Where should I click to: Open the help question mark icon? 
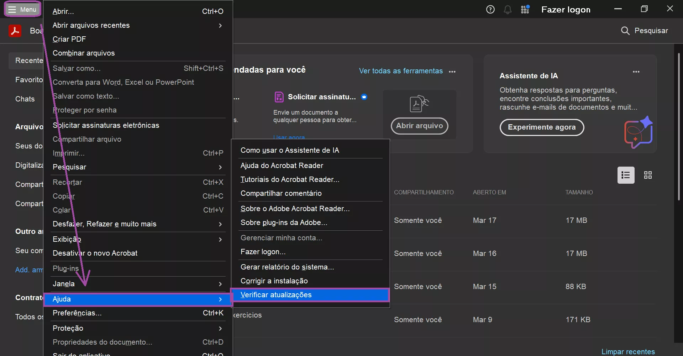point(490,9)
